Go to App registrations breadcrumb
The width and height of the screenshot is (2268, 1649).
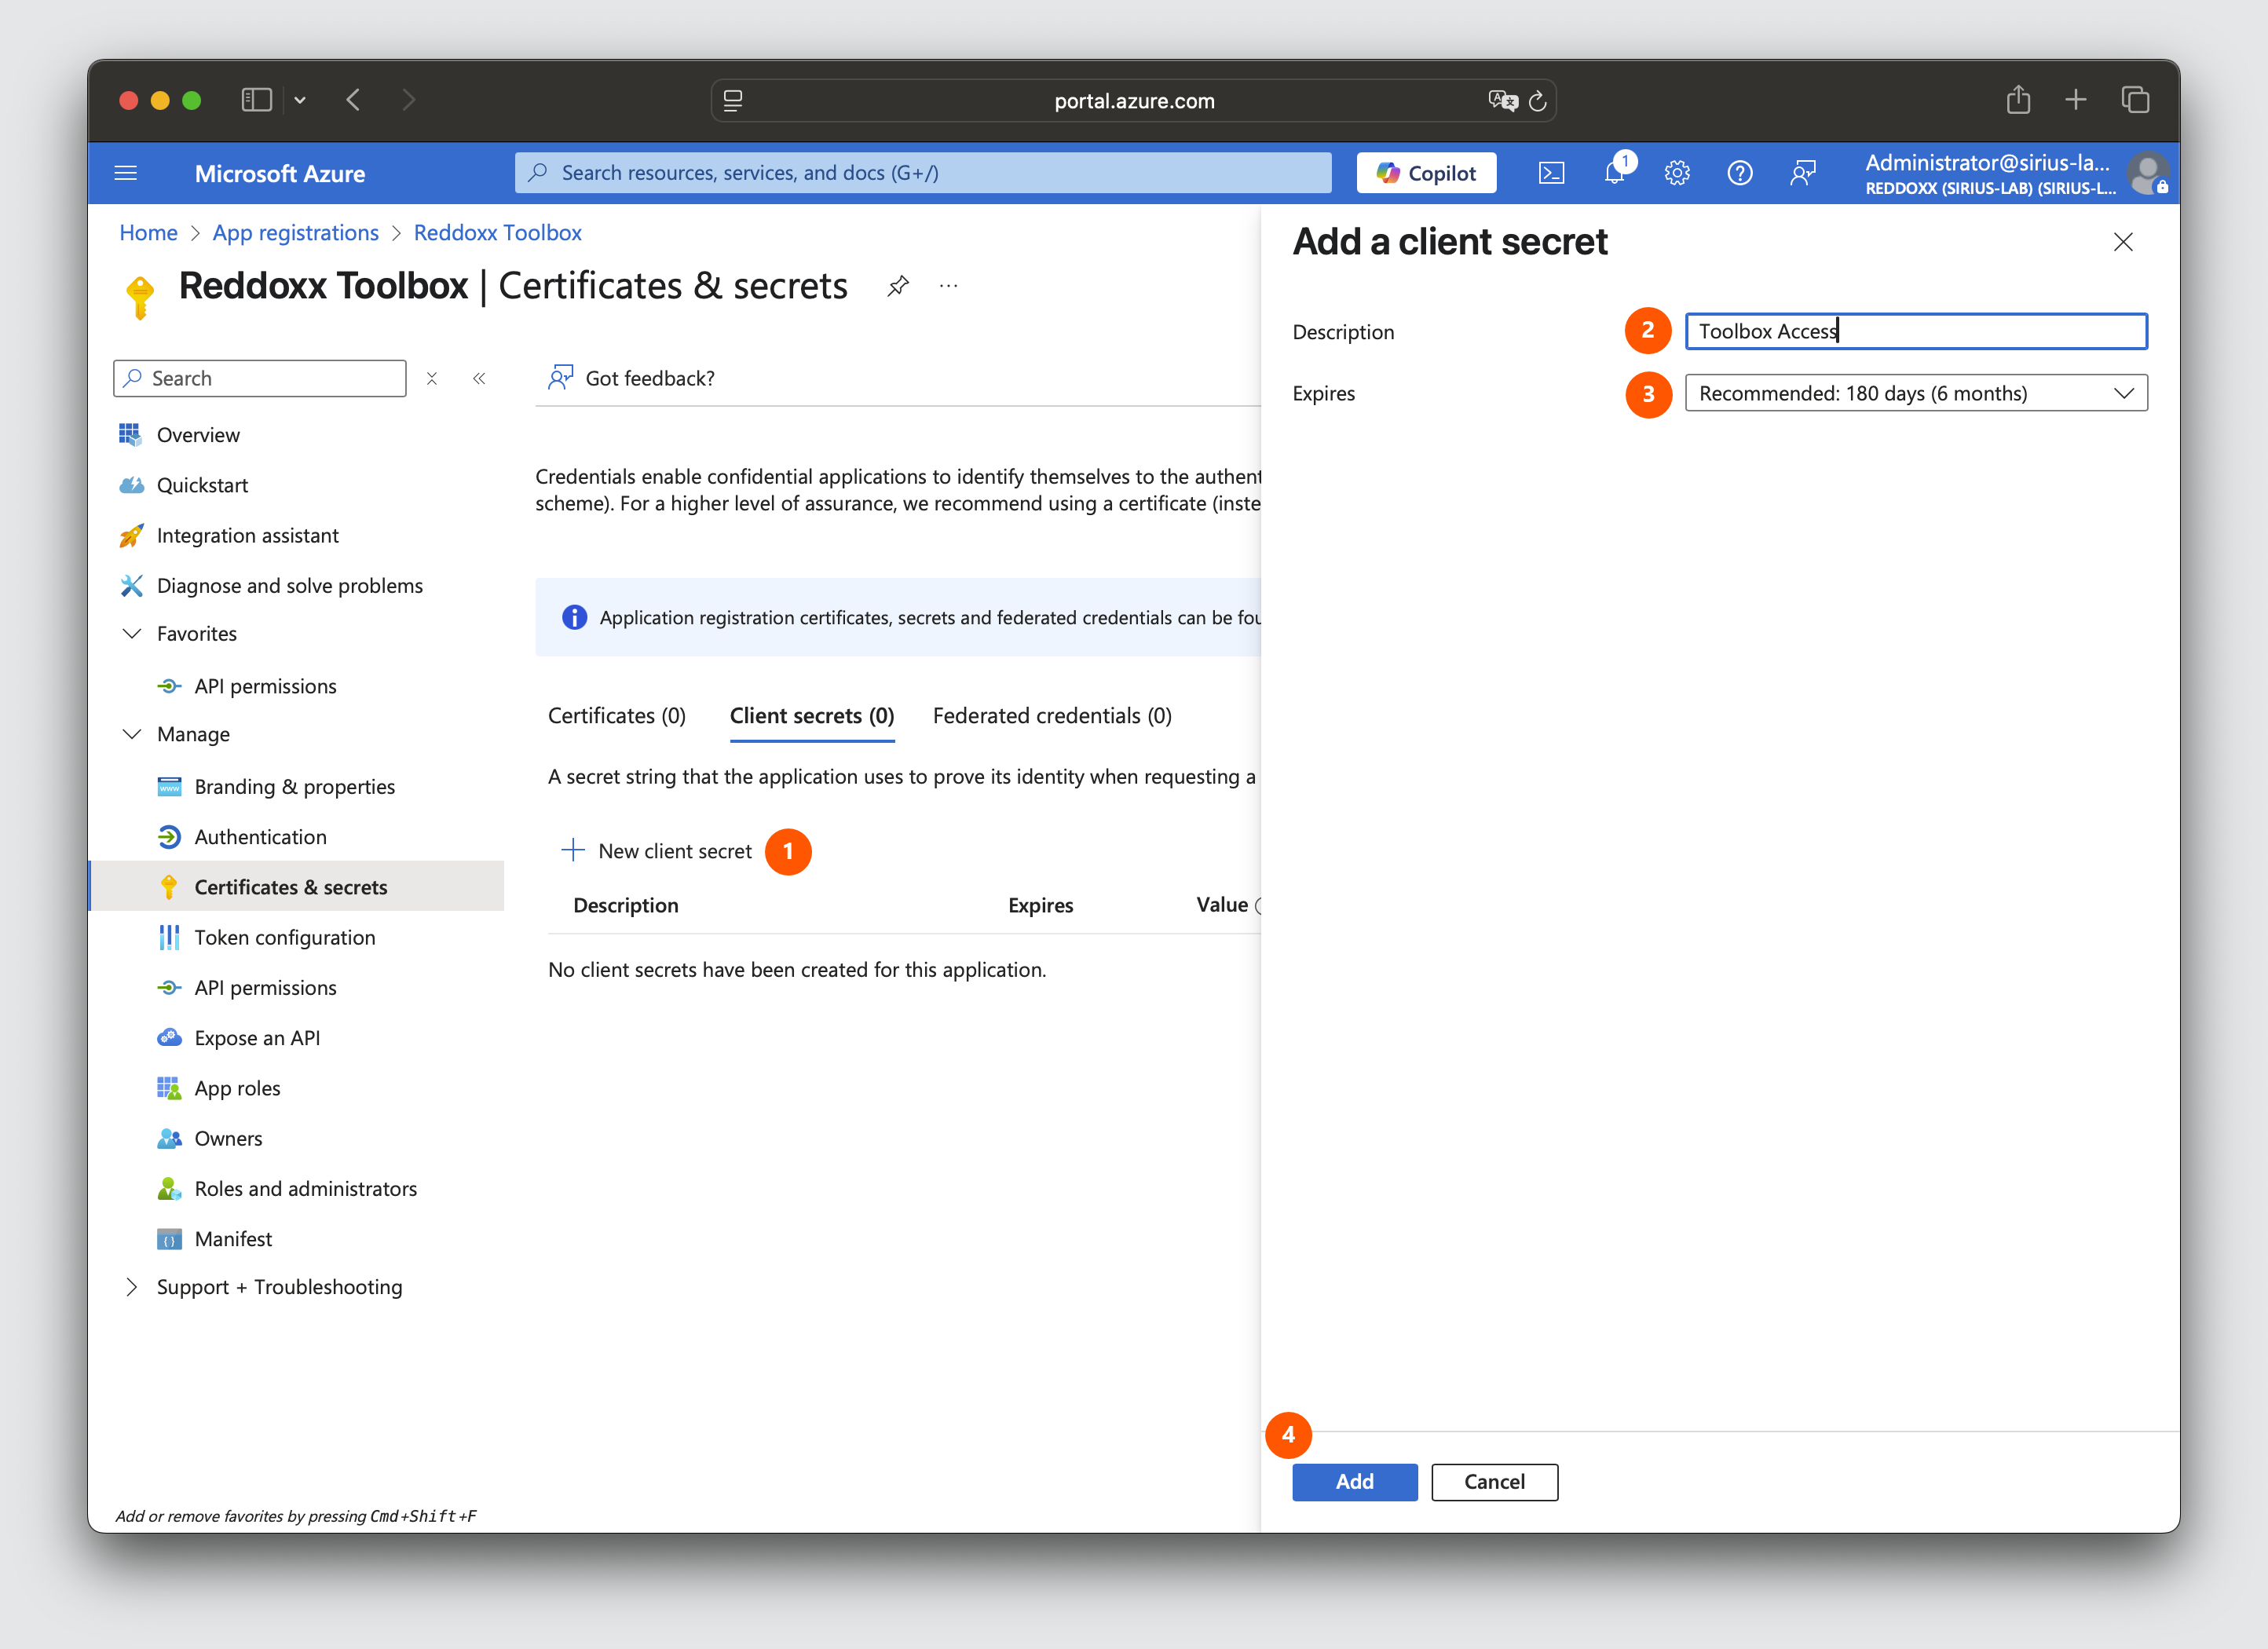pyautogui.click(x=295, y=233)
